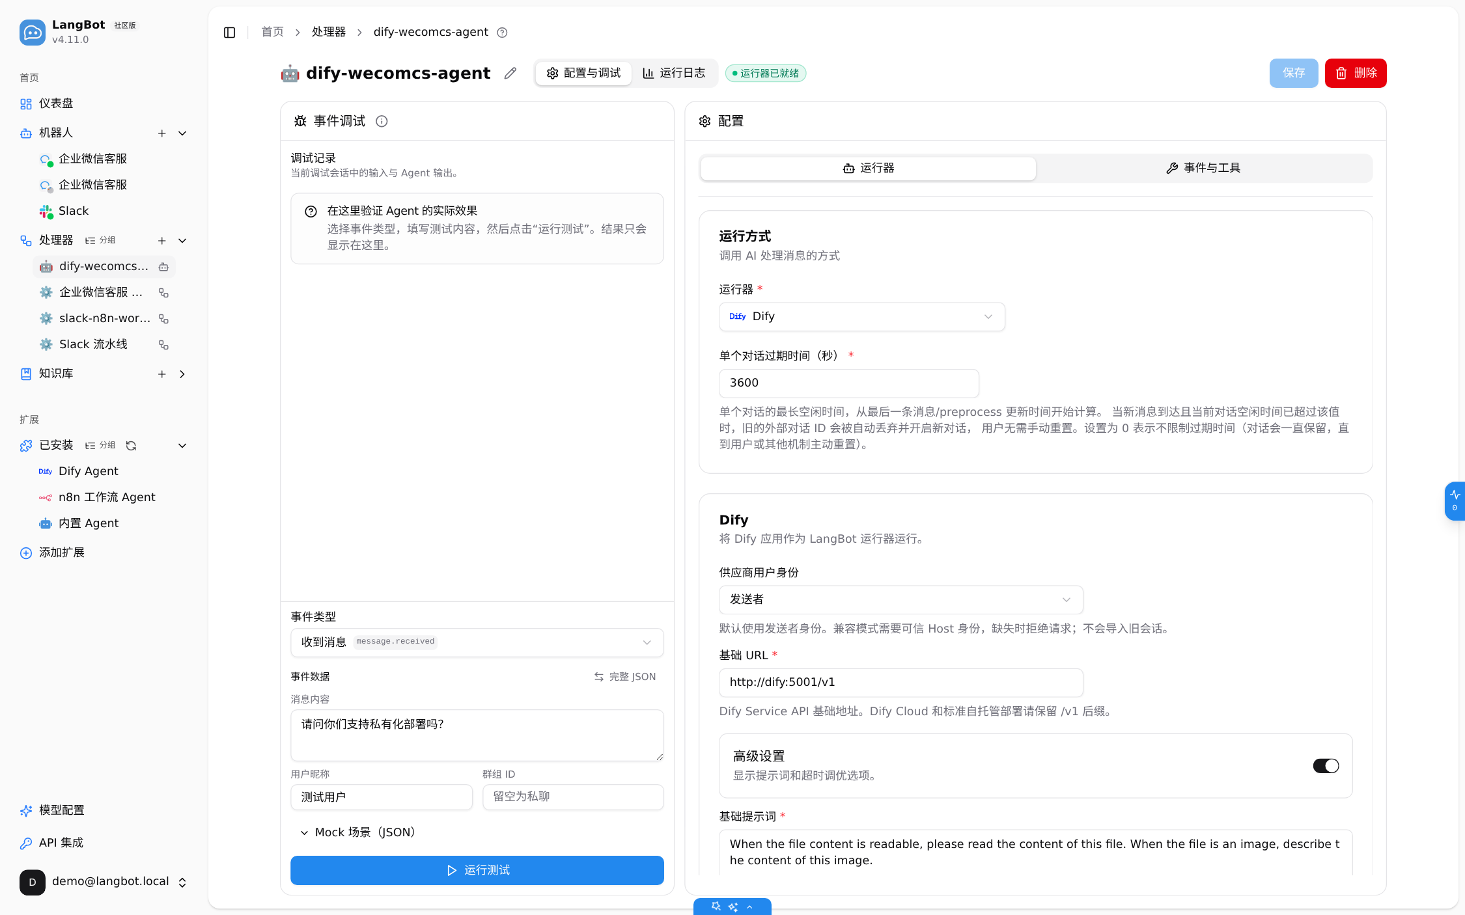Click pipeline icon on 企业微信客服 processor row
This screenshot has width=1465, height=915.
pos(164,293)
